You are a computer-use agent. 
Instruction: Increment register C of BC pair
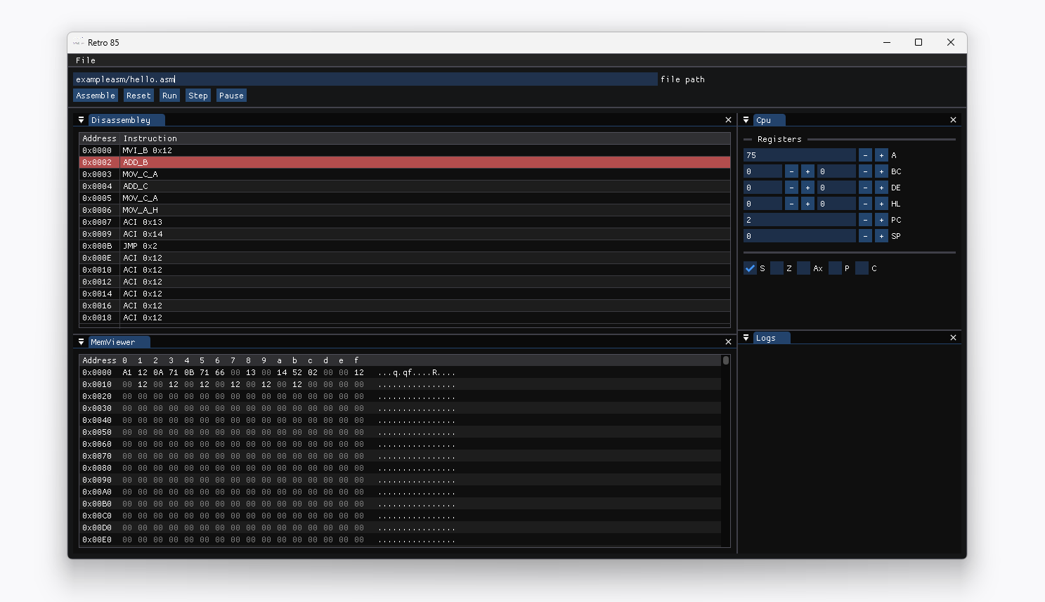pos(881,171)
